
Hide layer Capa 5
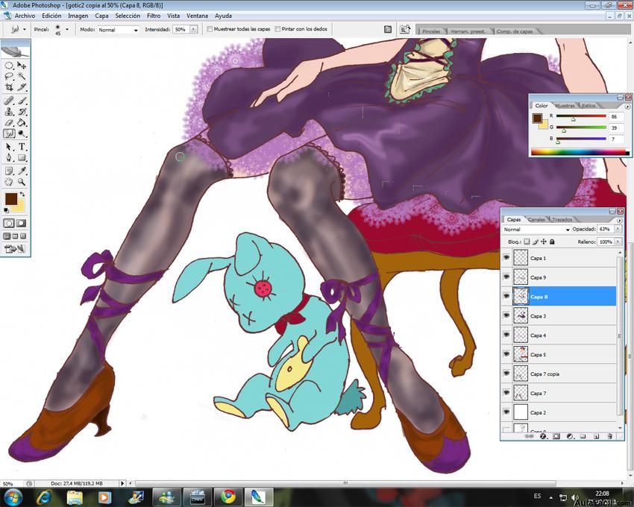[506, 354]
